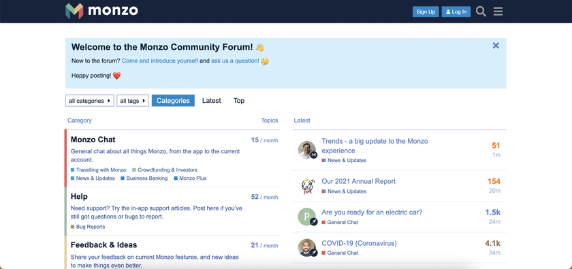Click the 52 / month count for Help
Screen dimensions: 572x269
click(x=264, y=197)
